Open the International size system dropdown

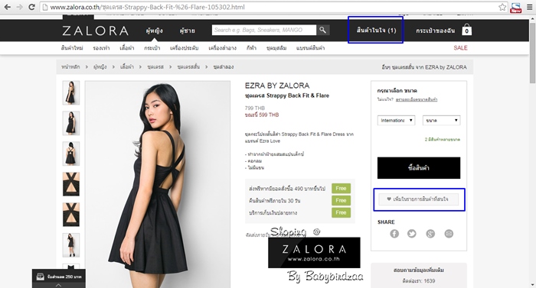coord(396,121)
